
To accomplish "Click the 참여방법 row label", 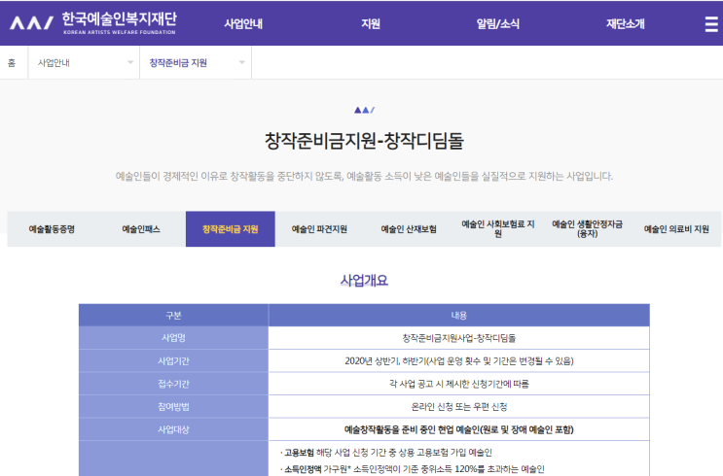I will click(173, 406).
